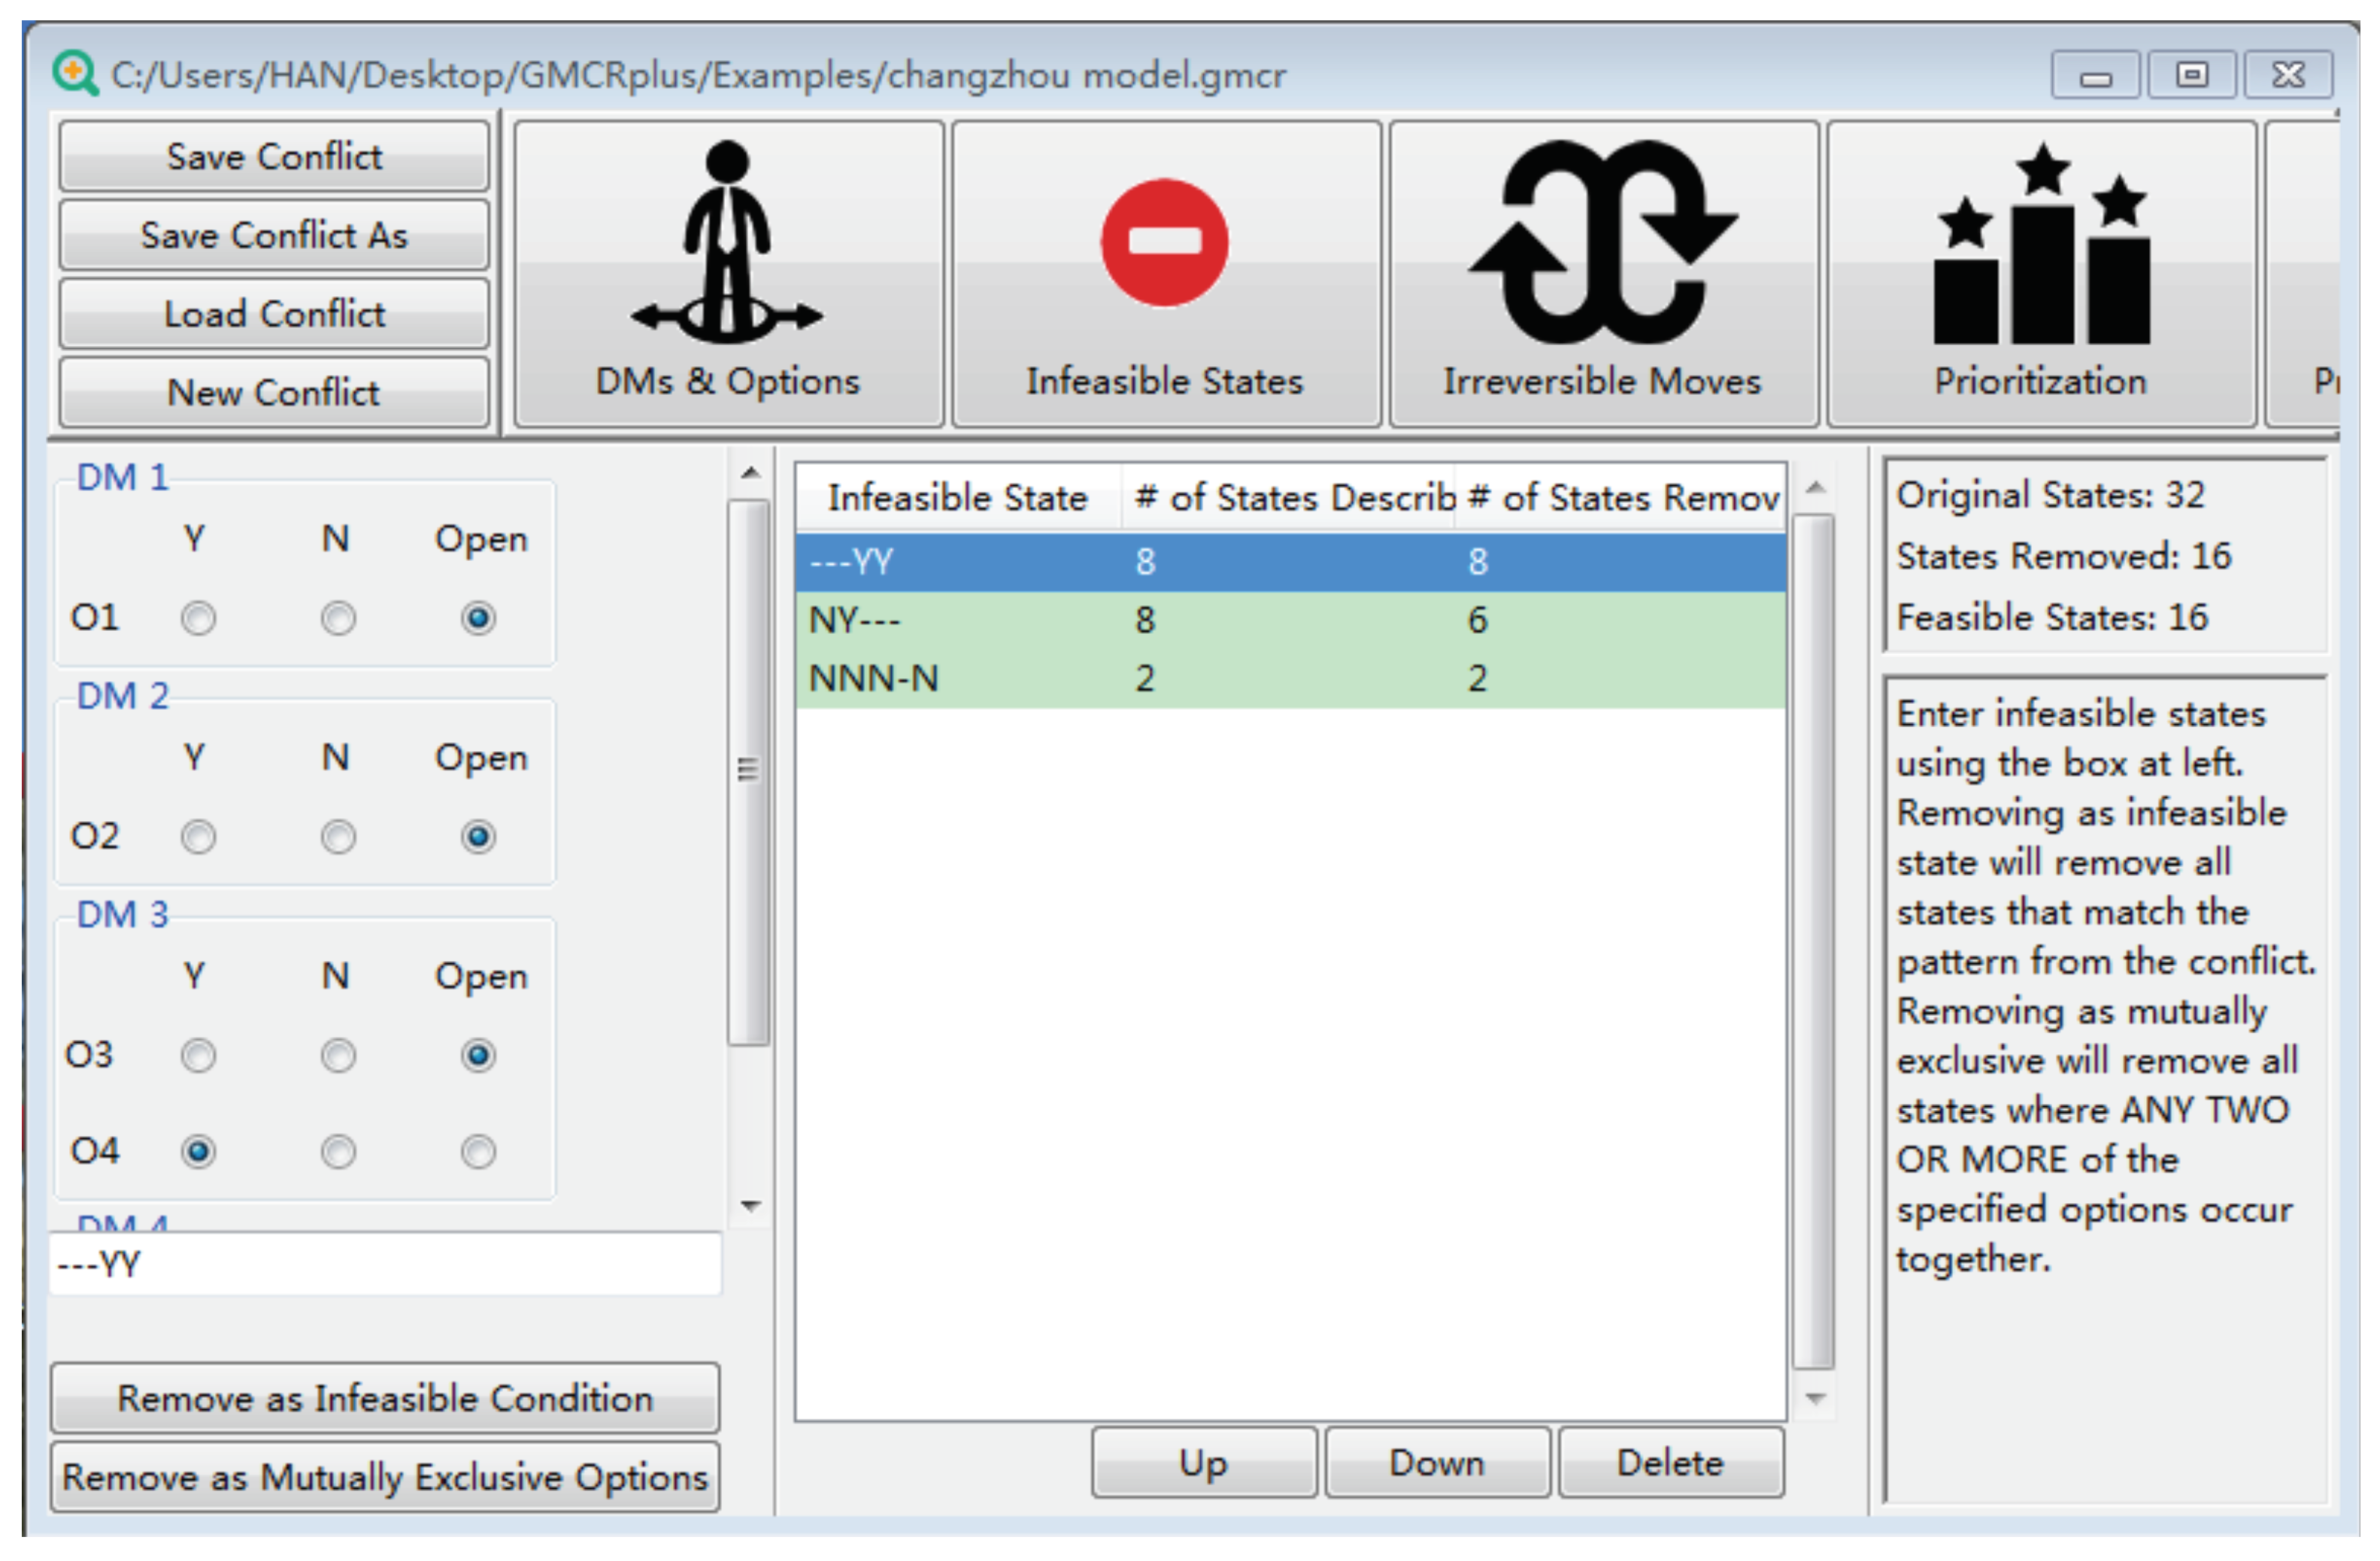Click the red Infeasible States icon

pyautogui.click(x=1164, y=243)
